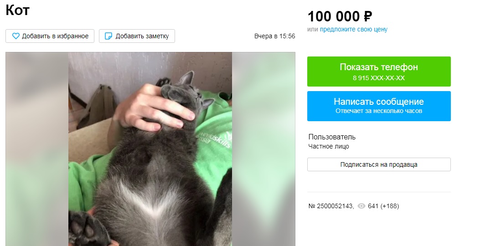Screen dimensions: 501x246
Task: Open the Пользователь seller profile
Action: 332,137
